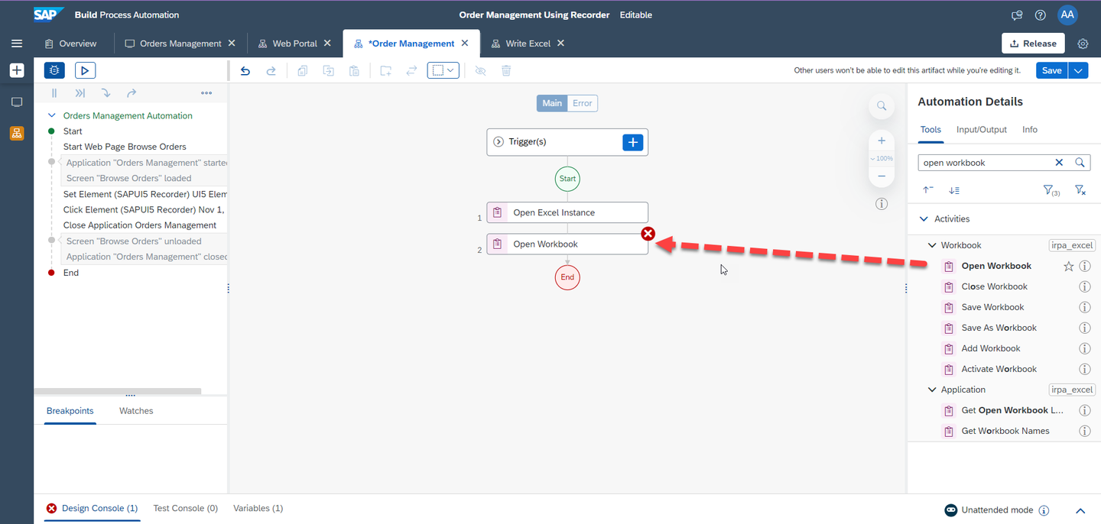
Task: Open the filter (3) icon
Action: click(x=1051, y=190)
